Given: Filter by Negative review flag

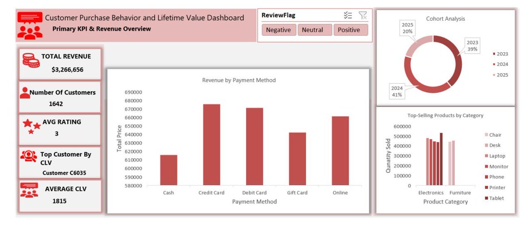Looking at the screenshot, I should click(x=278, y=30).
